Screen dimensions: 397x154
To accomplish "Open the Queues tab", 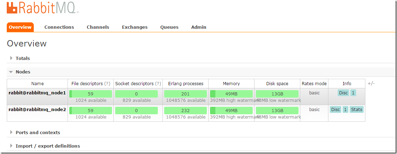I will pos(169,27).
